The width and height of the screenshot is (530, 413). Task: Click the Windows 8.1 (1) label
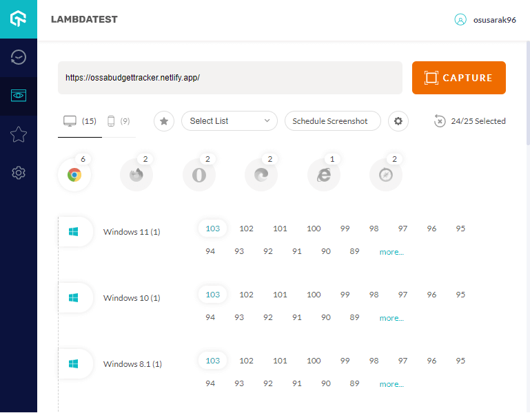click(x=132, y=364)
